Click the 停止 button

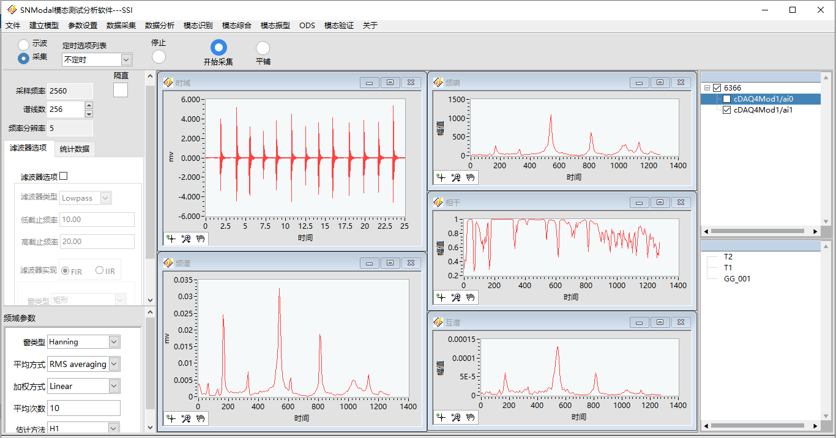[x=159, y=56]
